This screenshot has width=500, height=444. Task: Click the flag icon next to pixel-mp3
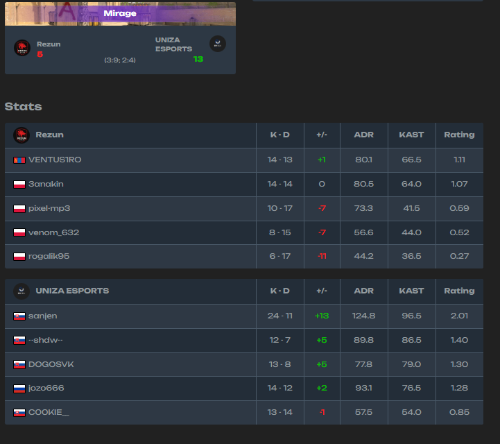click(19, 209)
